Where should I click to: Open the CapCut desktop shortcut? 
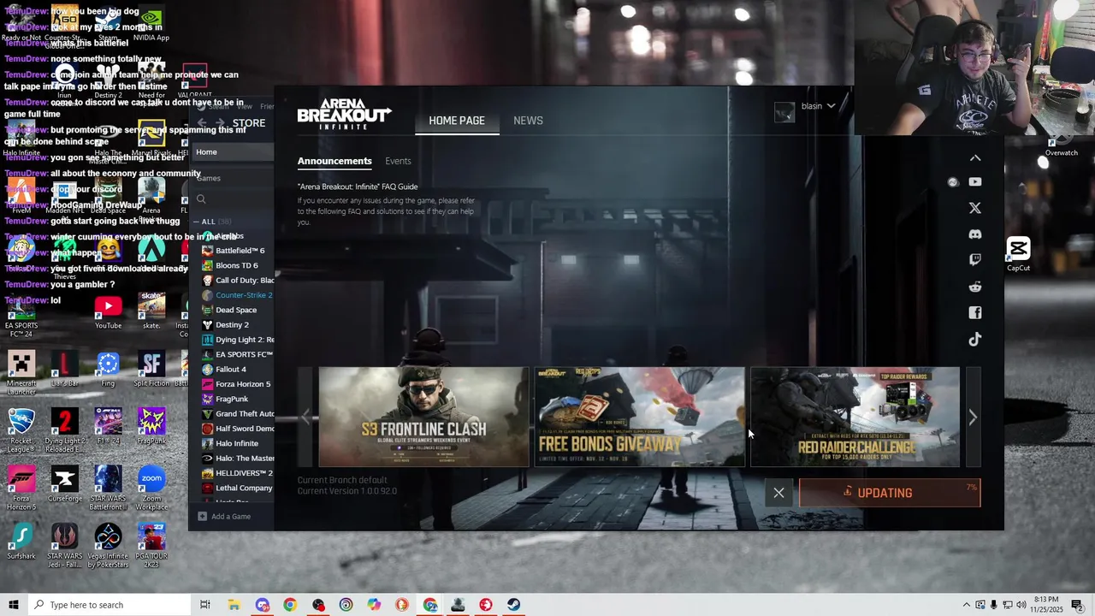(x=1018, y=254)
